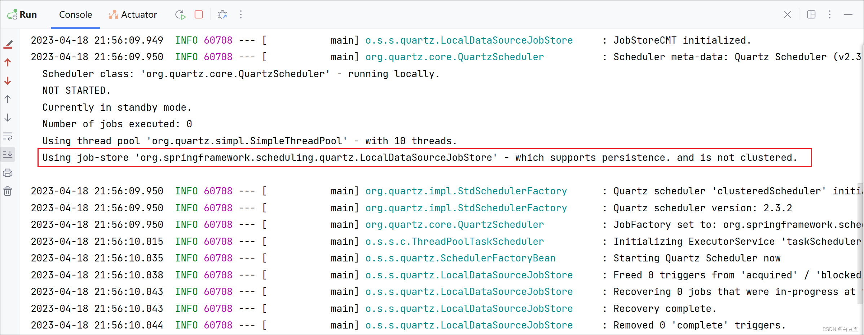Click the 'Using thread pool' log line

coord(250,141)
